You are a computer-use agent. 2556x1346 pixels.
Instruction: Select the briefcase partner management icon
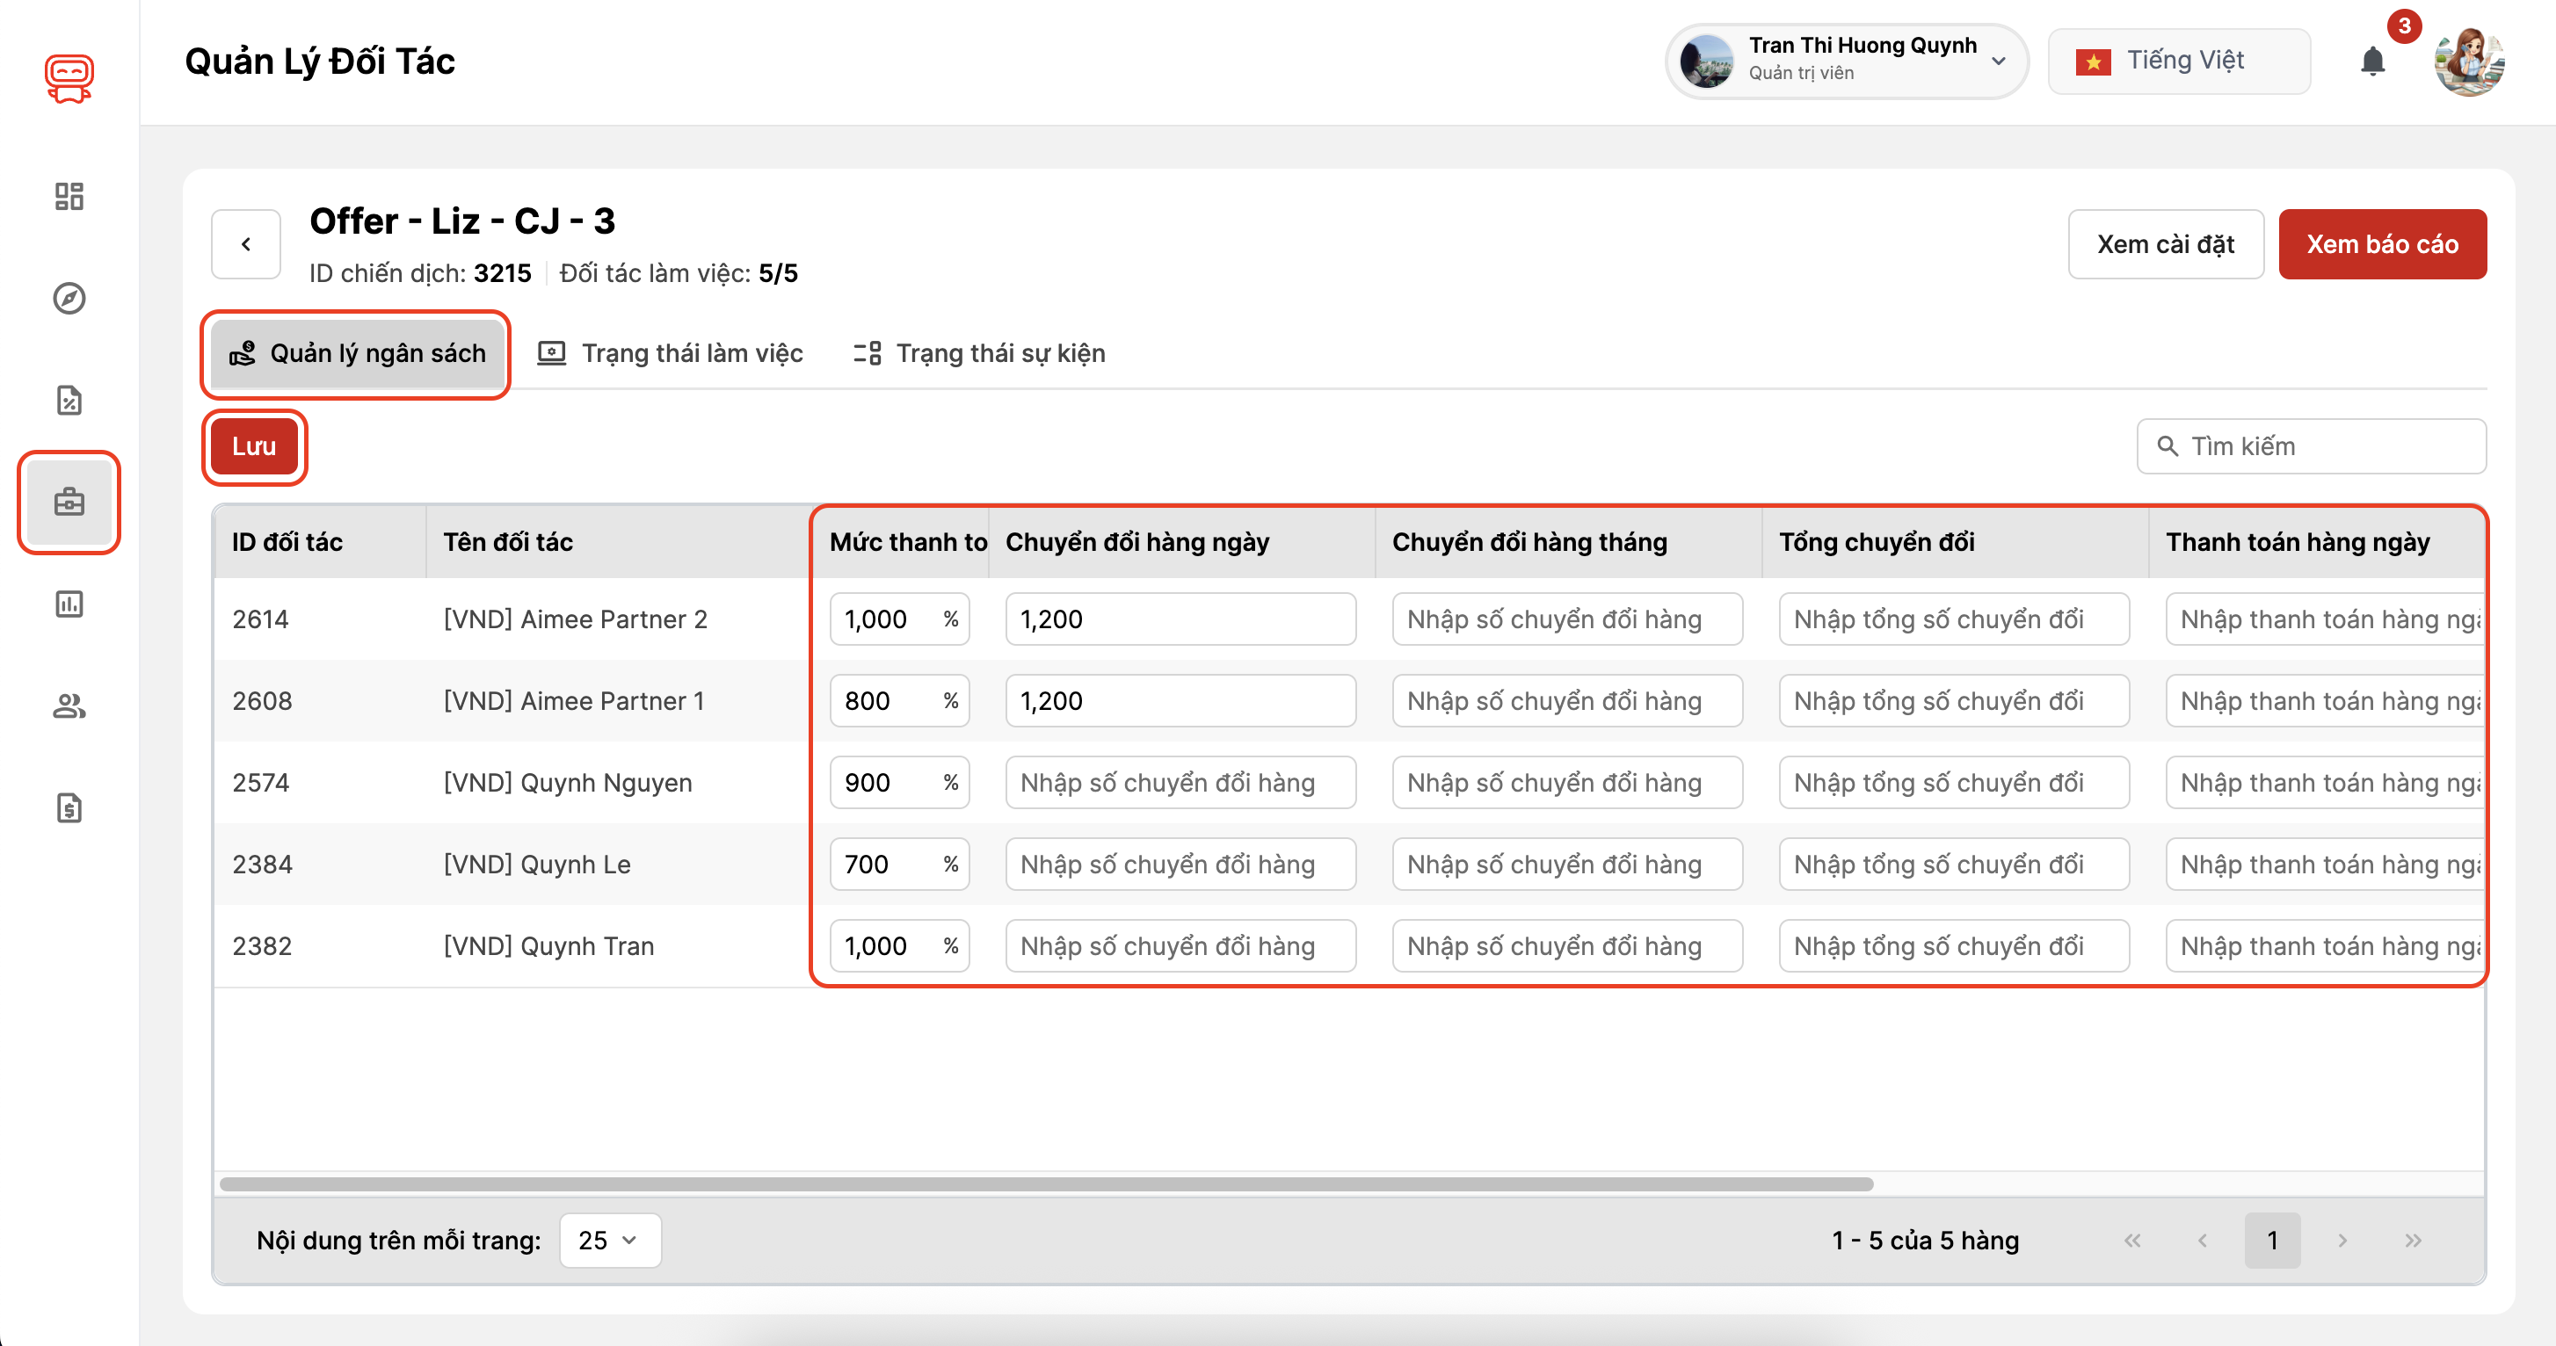tap(69, 502)
